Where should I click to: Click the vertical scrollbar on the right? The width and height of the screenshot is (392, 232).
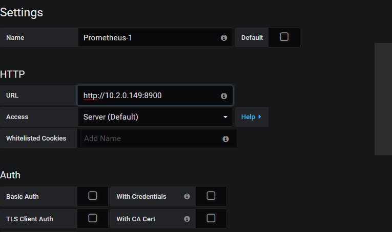click(383, 99)
